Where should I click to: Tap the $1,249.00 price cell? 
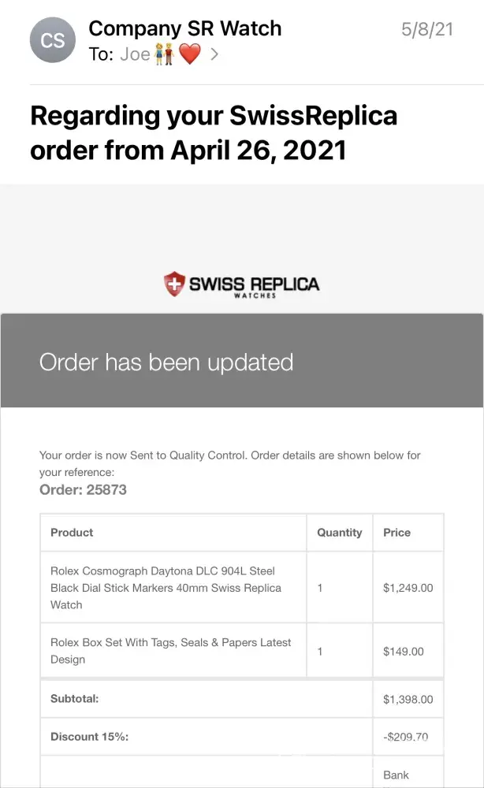[x=408, y=588]
